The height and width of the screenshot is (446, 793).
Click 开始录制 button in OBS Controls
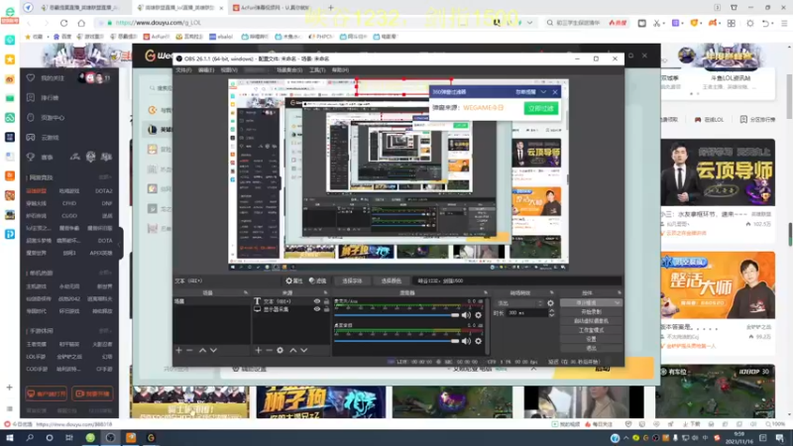point(591,312)
